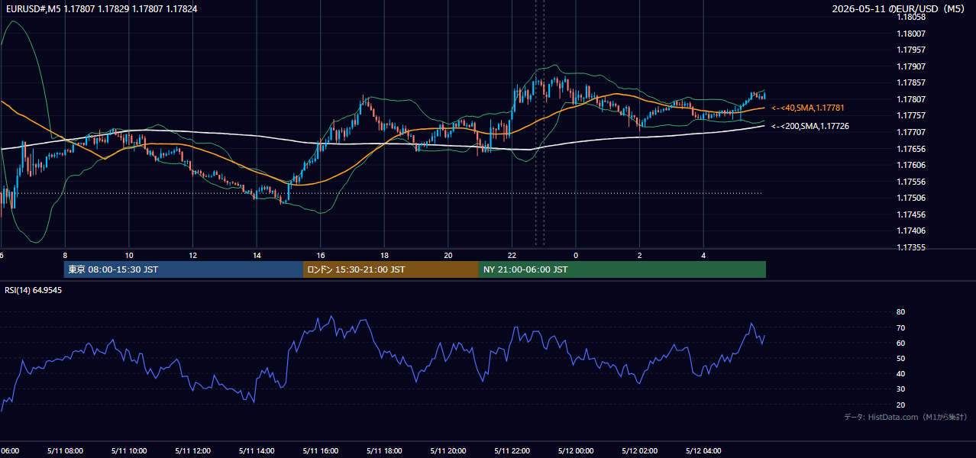Click RSI scale value 70
Viewport: 976px width, 458px height.
click(900, 328)
